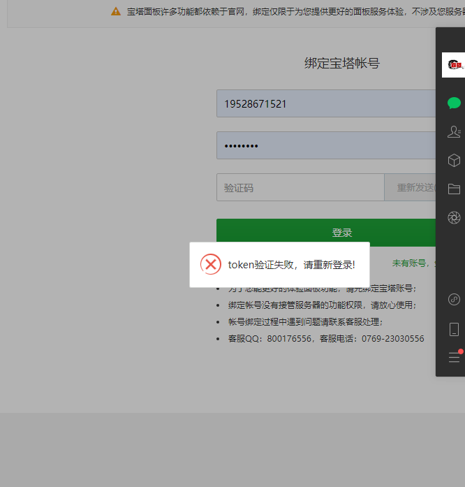Viewport: 465px width, 487px height.
Task: Click the 绑定宝塔帐号 heading
Action: click(341, 64)
